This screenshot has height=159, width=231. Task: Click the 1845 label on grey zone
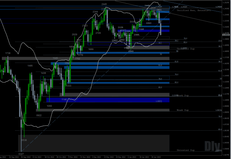[55, 58]
